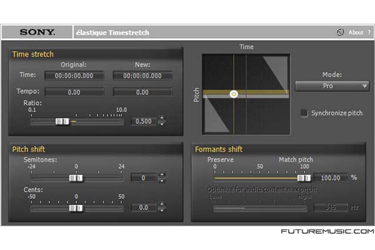375x250 pixels.
Task: Click the Formants percentage field showing 100.00
Action: [x=331, y=177]
